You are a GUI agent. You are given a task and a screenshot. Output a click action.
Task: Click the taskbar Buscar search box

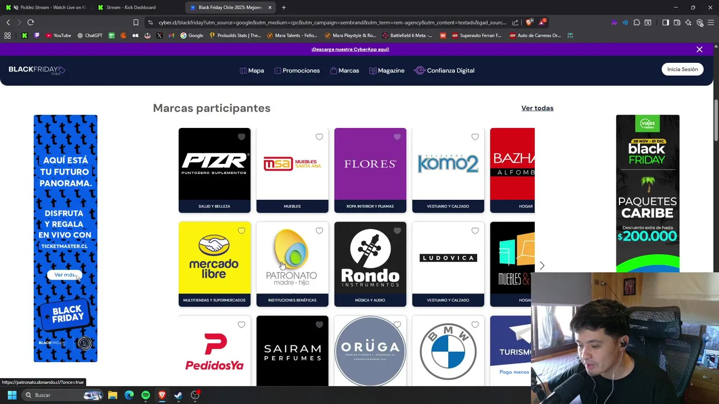click(x=63, y=395)
